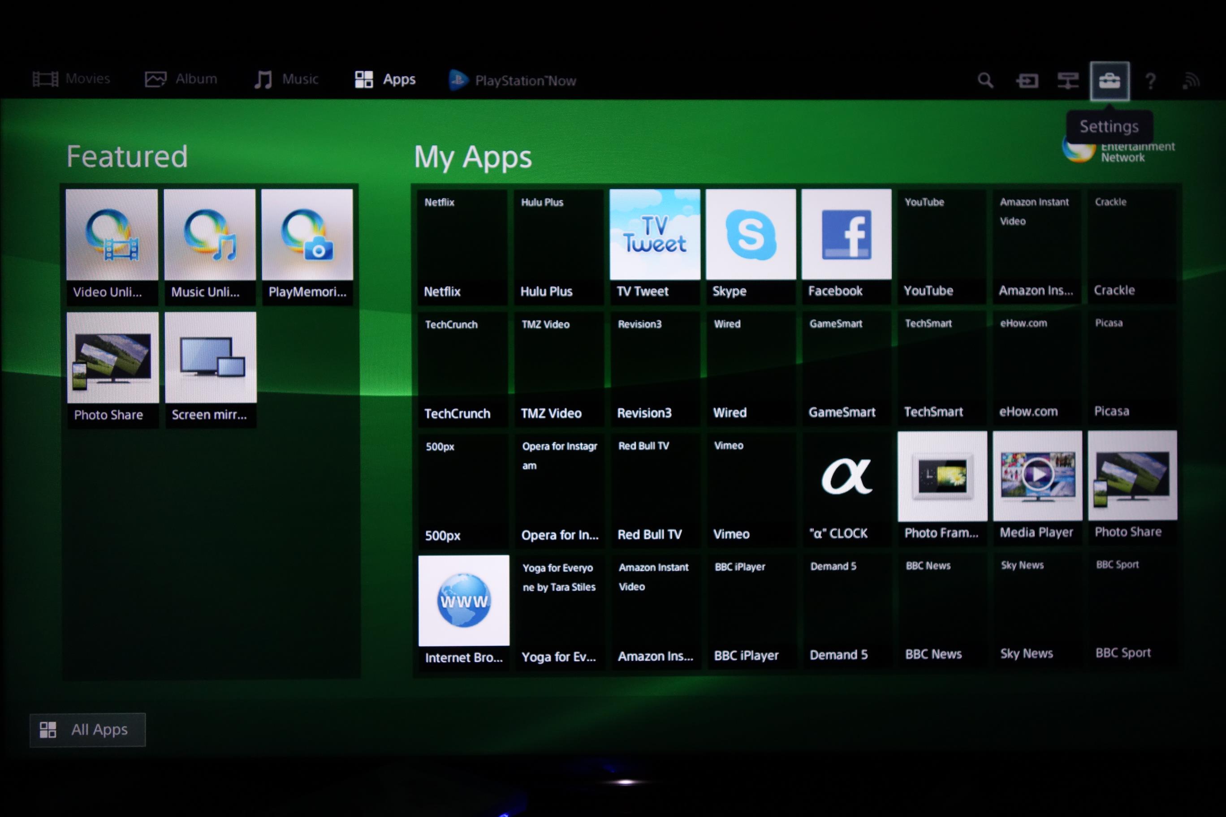The width and height of the screenshot is (1226, 817).
Task: Switch to the Movies tab
Action: click(x=72, y=79)
